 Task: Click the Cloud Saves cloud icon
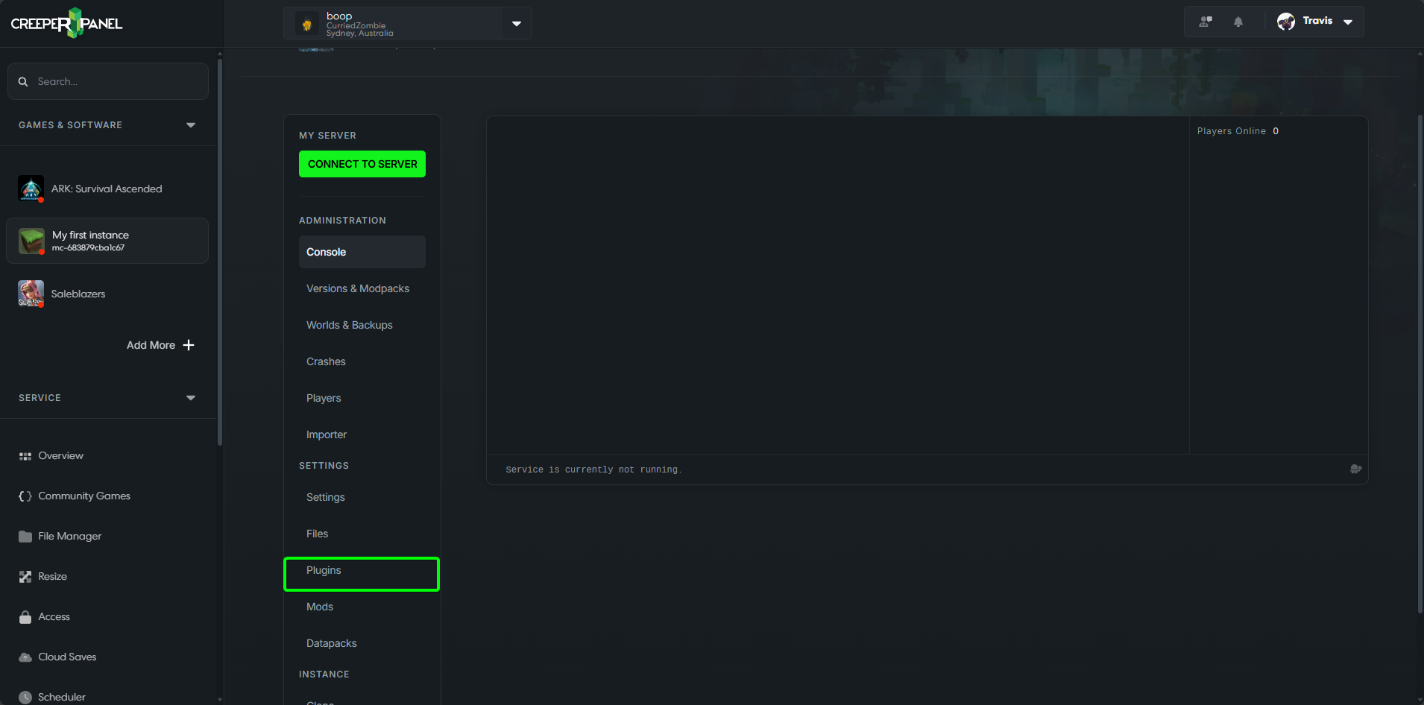point(25,657)
